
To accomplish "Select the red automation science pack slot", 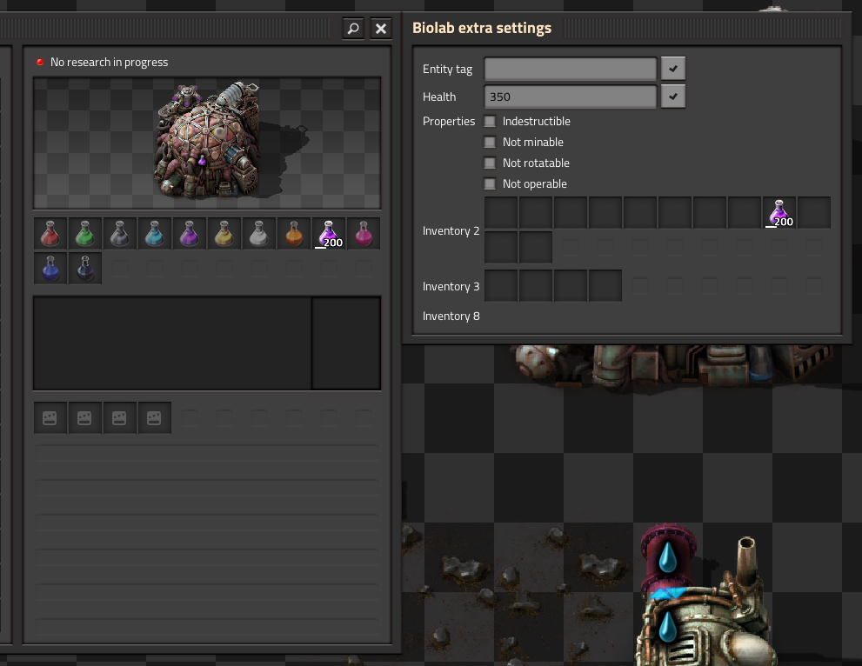I will tap(50, 234).
